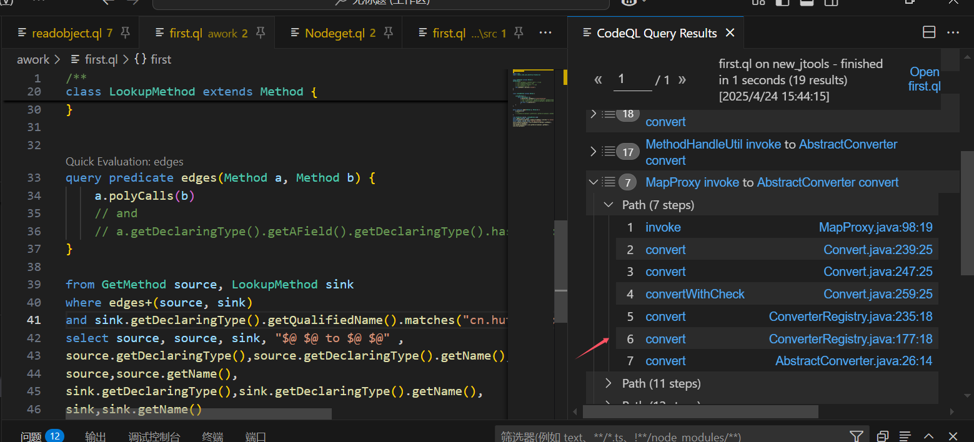Image resolution: width=974 pixels, height=442 pixels.
Task: Collapse the Path (7 steps) section
Action: click(x=609, y=205)
